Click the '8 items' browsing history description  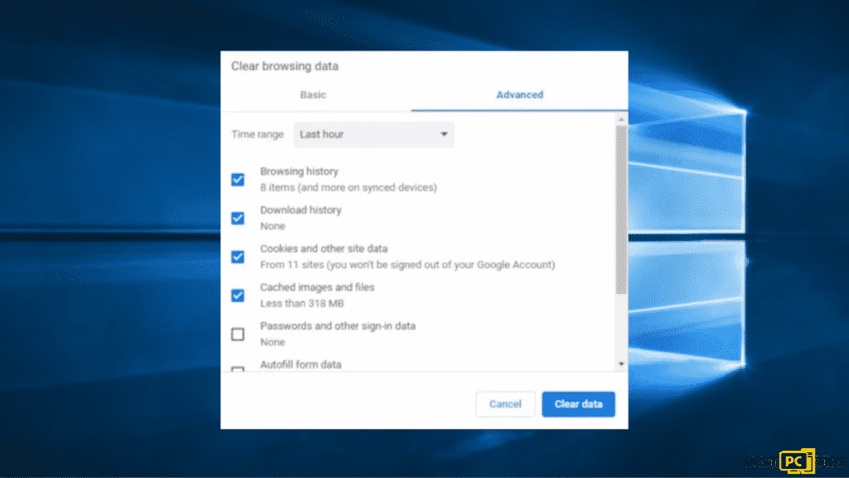(x=348, y=187)
